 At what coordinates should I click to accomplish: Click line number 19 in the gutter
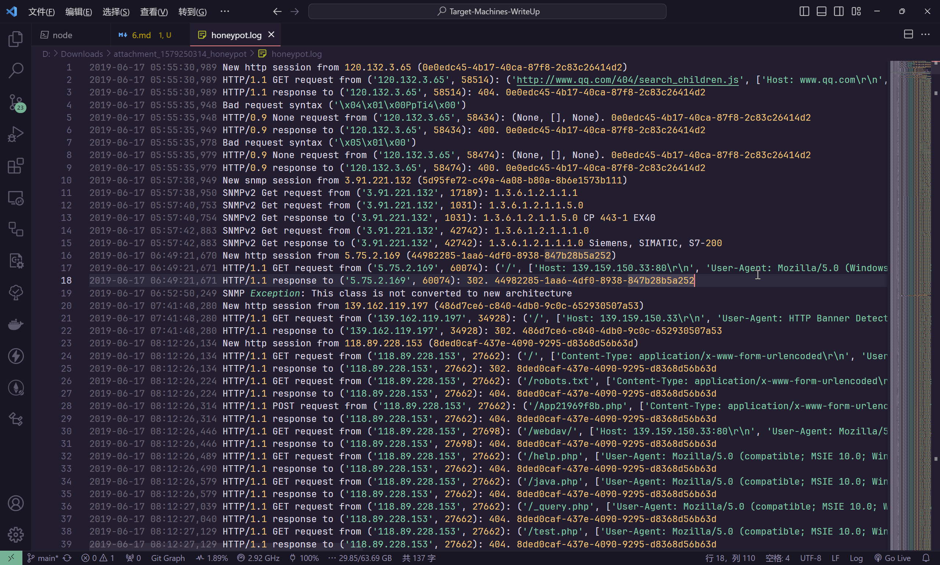[x=66, y=293]
